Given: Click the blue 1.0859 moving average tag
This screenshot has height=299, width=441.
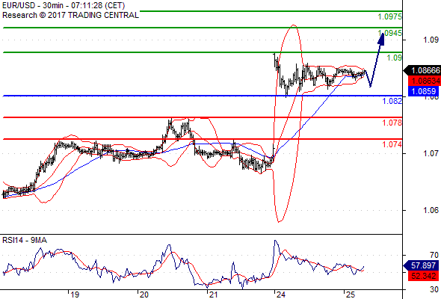Looking at the screenshot, I should point(424,91).
